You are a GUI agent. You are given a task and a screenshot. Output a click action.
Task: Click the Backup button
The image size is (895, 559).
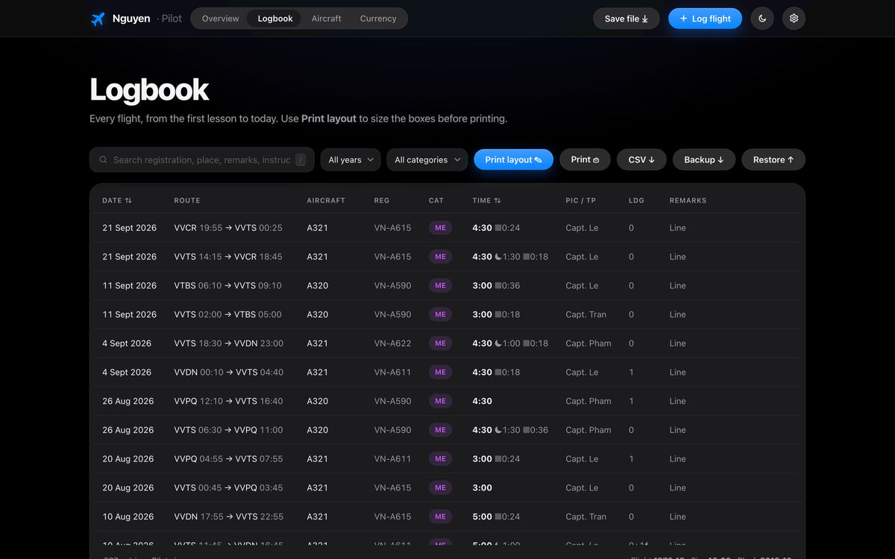point(704,160)
